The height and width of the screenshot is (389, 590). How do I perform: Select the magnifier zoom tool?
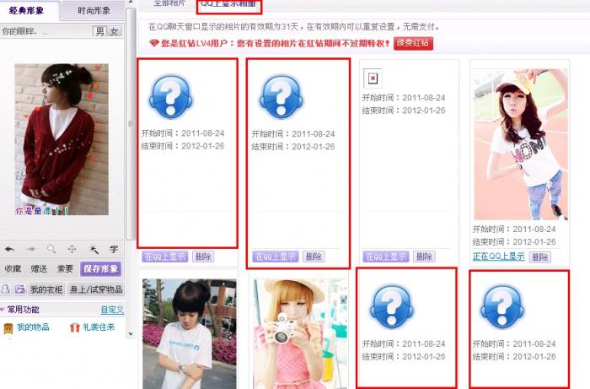click(51, 249)
